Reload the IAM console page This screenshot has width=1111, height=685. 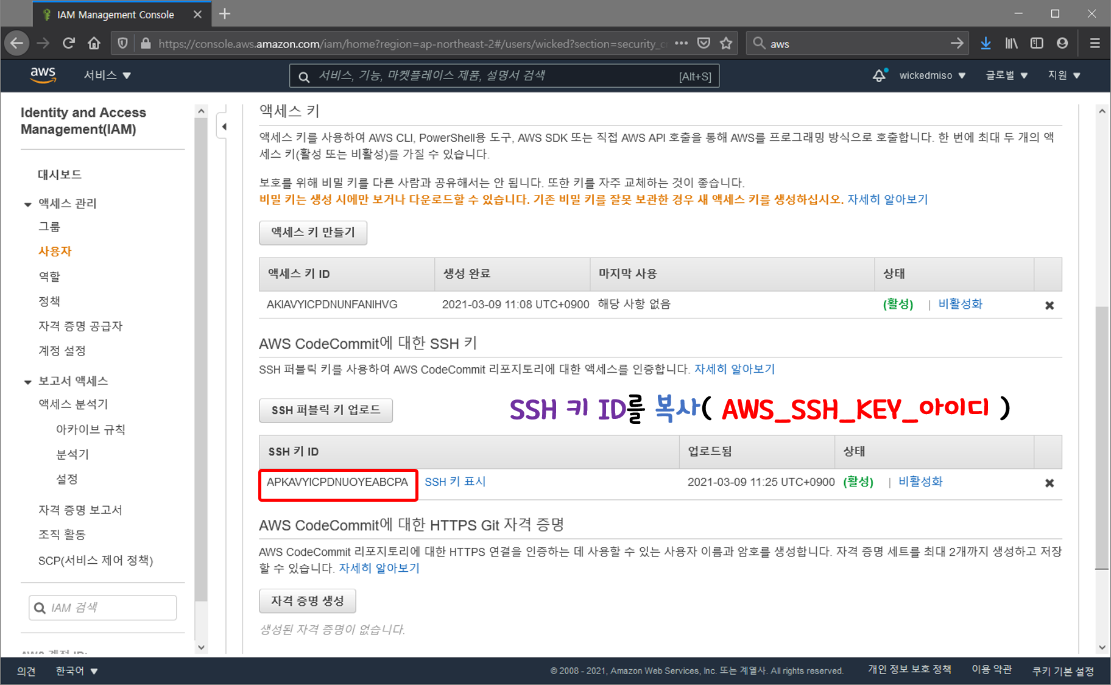coord(68,43)
